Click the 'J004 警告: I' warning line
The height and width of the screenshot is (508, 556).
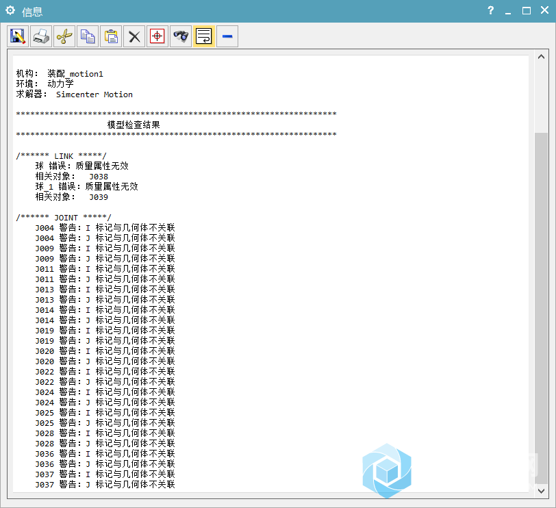pos(105,227)
